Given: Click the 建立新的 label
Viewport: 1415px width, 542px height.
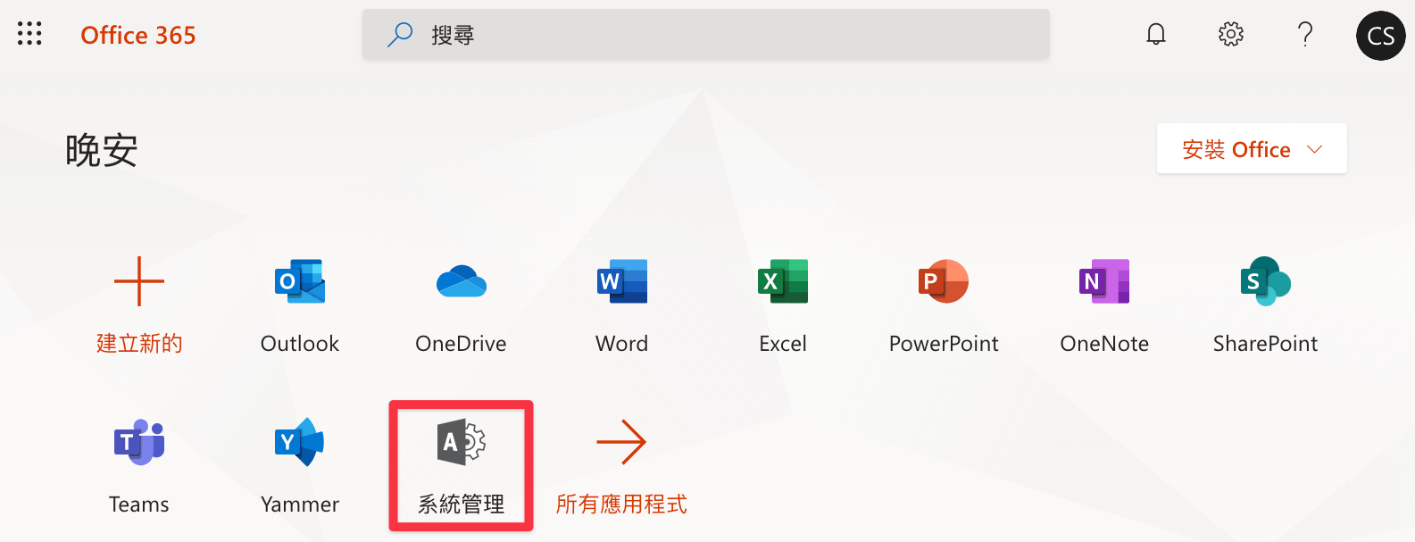Looking at the screenshot, I should [139, 344].
